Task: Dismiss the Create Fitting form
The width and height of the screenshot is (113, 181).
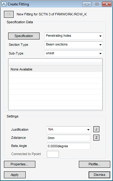Action: [99, 175]
